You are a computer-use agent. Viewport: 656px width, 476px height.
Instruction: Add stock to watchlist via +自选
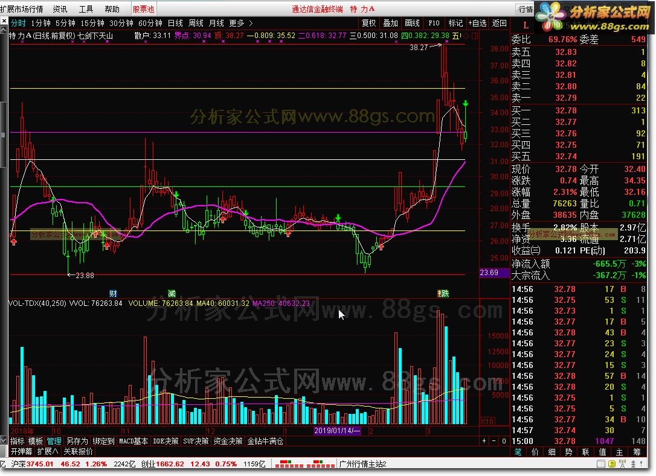click(x=477, y=23)
